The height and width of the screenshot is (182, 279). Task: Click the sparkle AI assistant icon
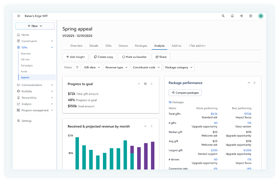(241, 16)
